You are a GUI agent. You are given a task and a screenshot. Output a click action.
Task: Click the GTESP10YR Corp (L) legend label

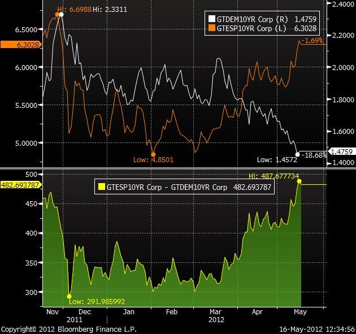251,28
